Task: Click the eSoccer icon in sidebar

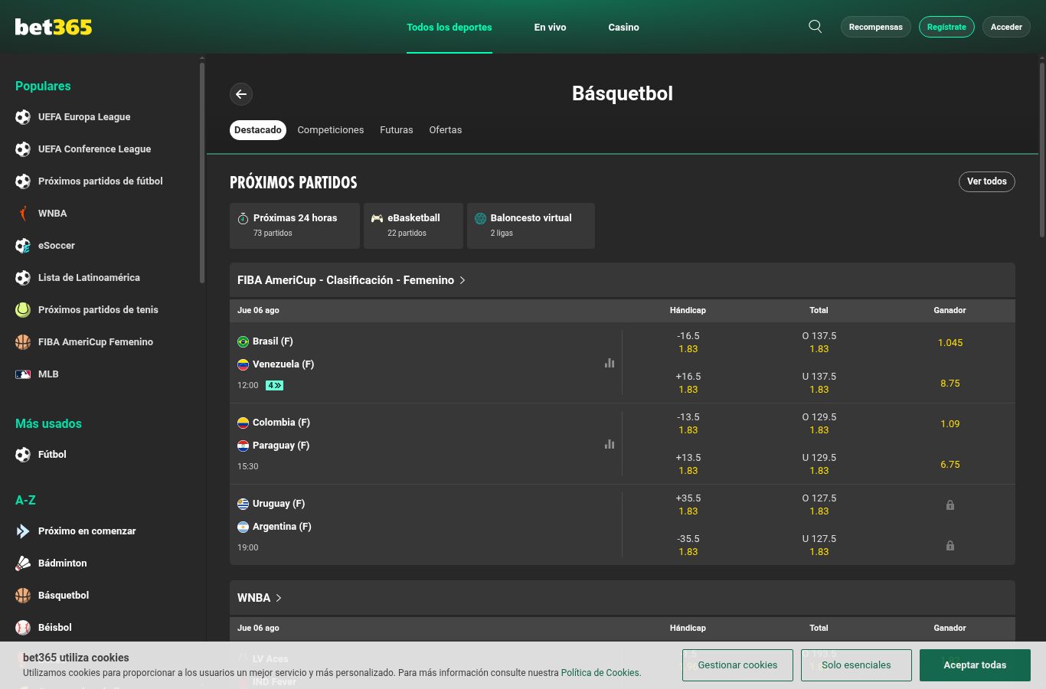Action: (x=23, y=246)
